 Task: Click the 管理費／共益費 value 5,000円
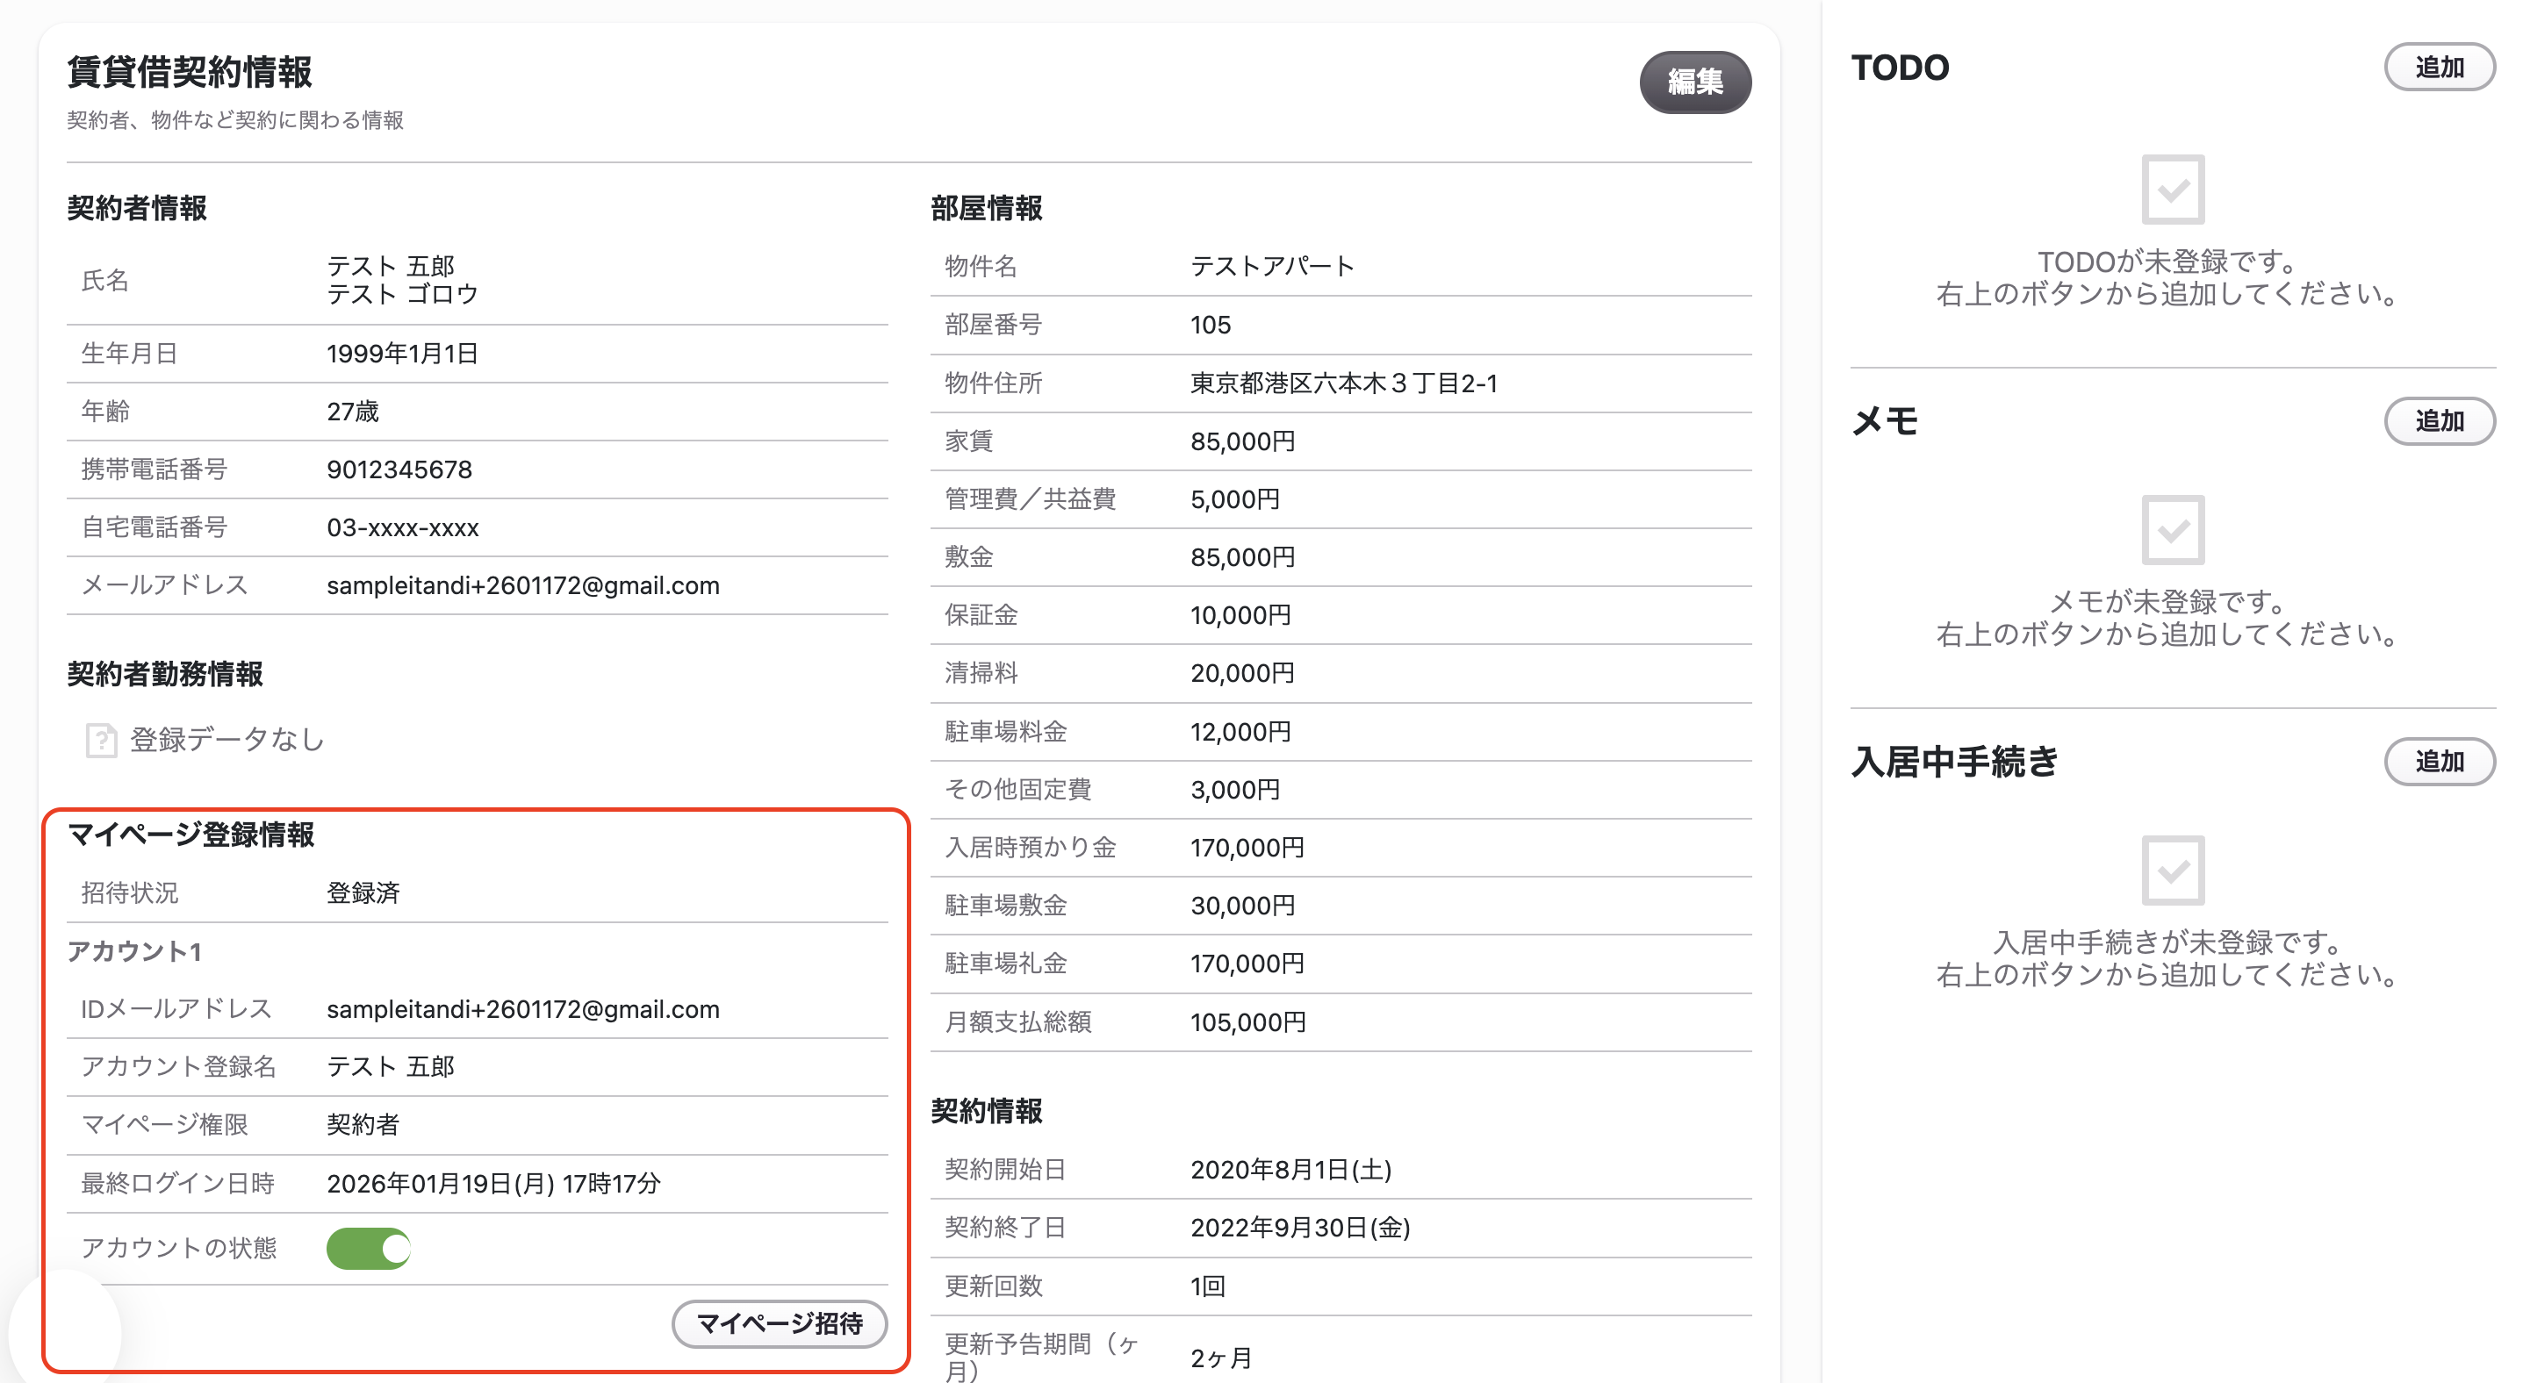(x=1235, y=499)
